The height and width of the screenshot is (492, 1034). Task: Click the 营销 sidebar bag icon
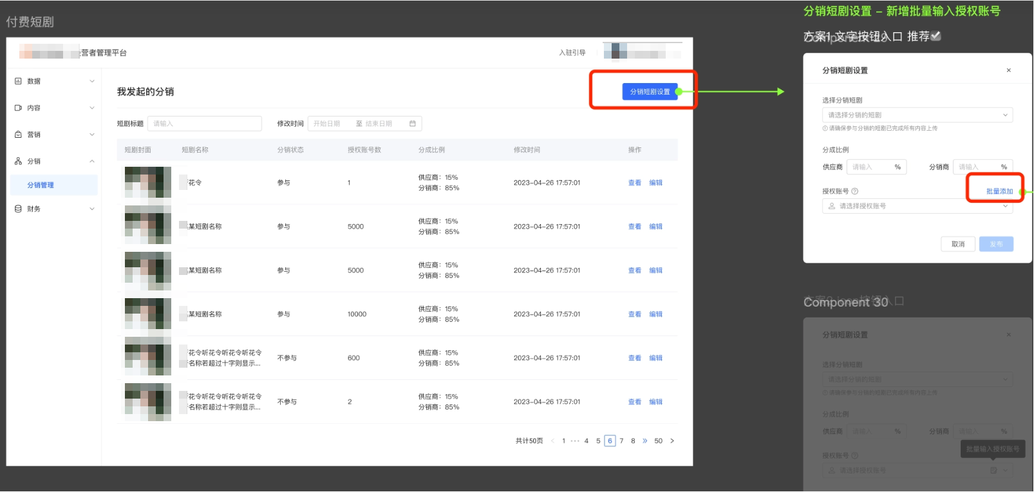click(18, 135)
